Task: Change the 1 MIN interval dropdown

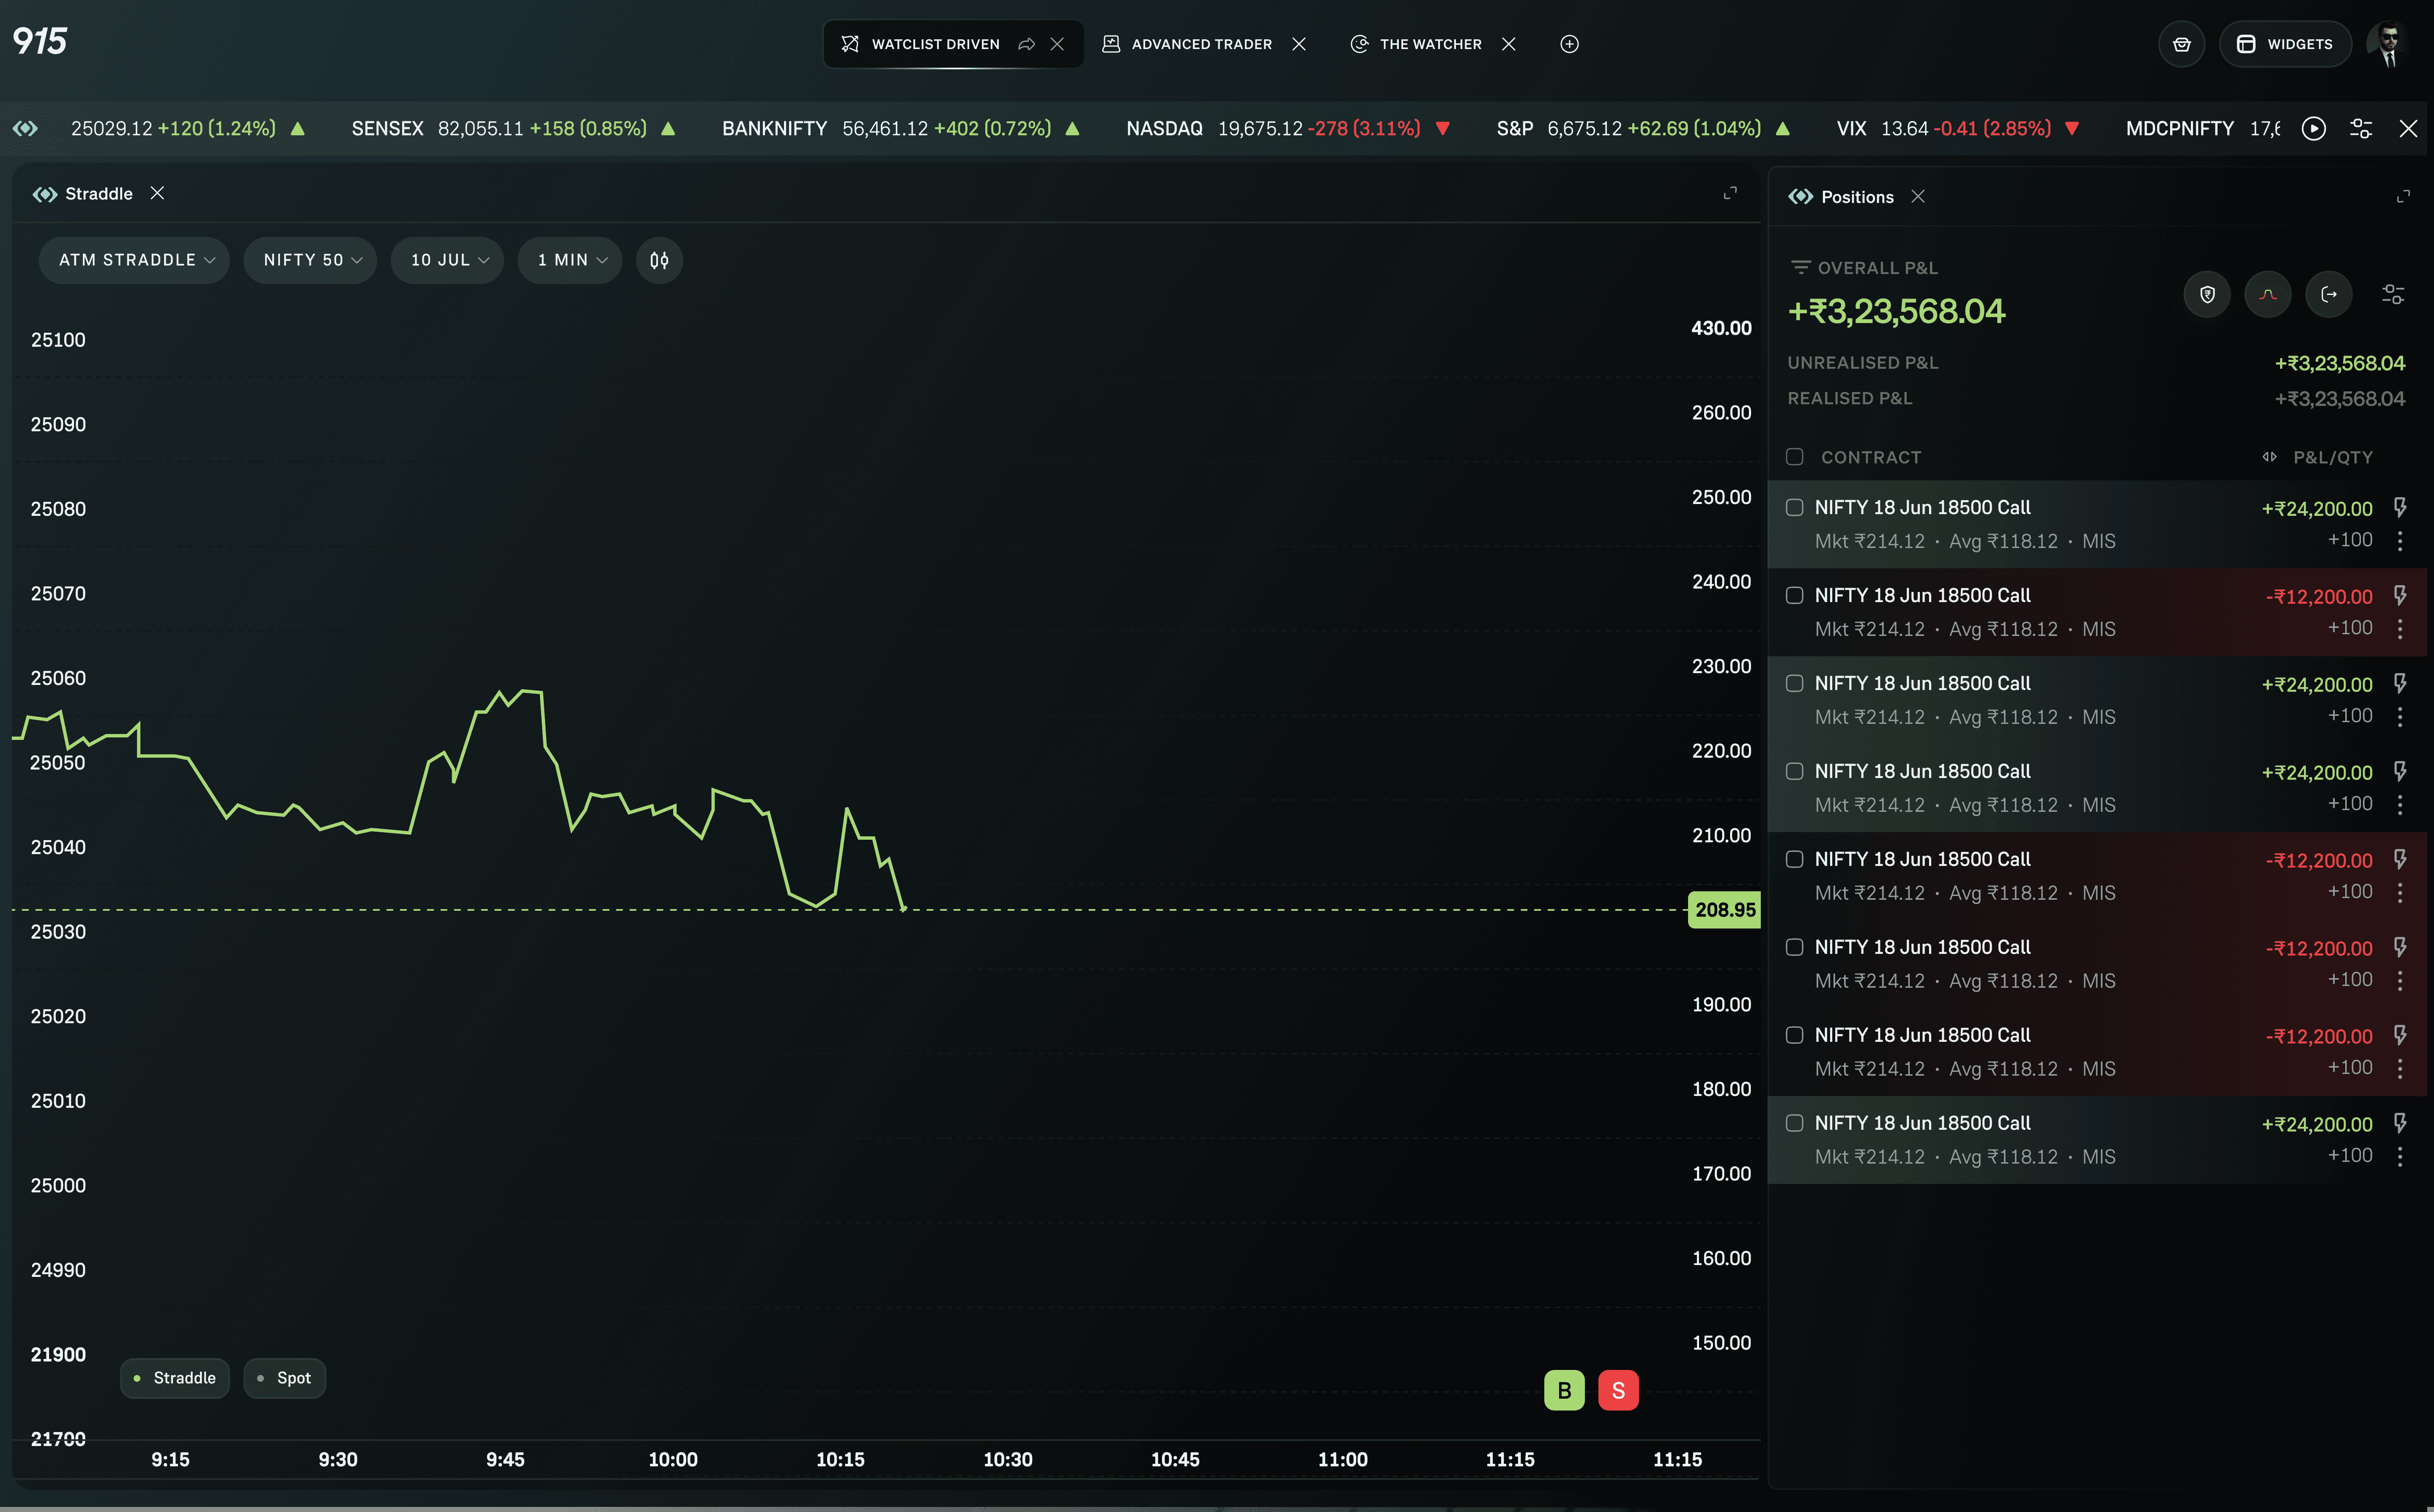Action: coord(570,260)
